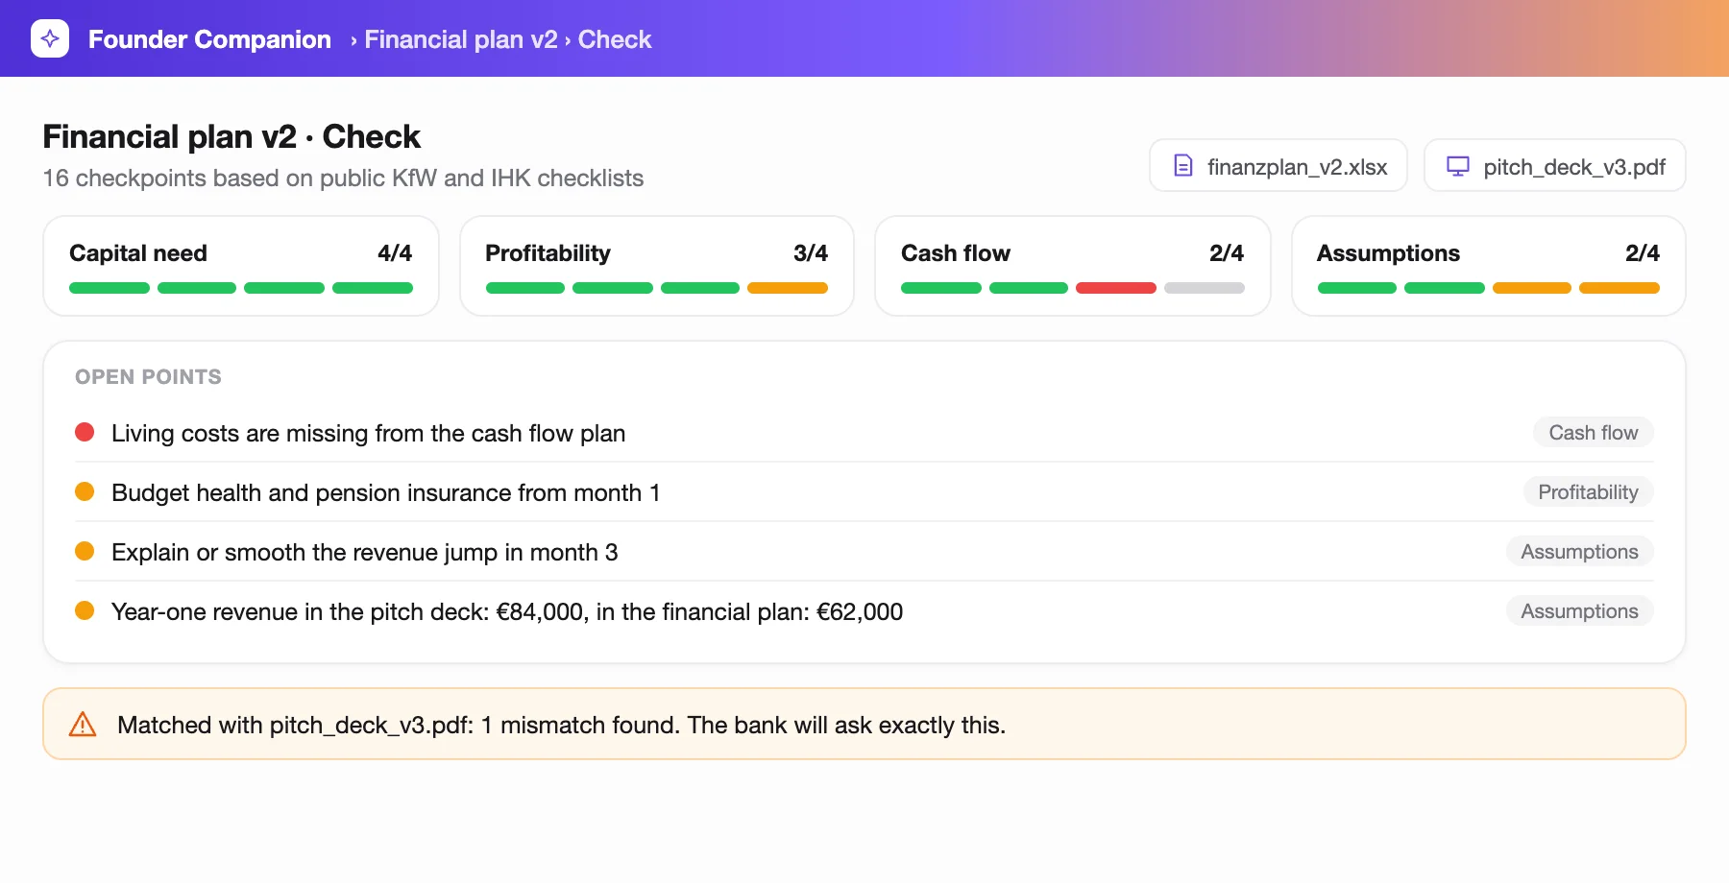Image resolution: width=1729 pixels, height=883 pixels.
Task: Open the Capital need card
Action: click(241, 266)
